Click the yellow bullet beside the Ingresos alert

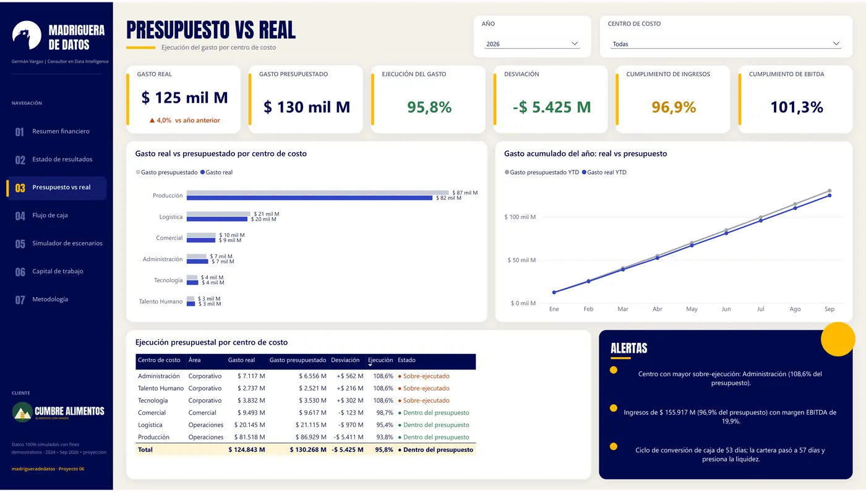(x=614, y=408)
